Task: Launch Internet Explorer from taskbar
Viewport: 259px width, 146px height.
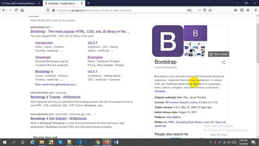Action: 32,142
